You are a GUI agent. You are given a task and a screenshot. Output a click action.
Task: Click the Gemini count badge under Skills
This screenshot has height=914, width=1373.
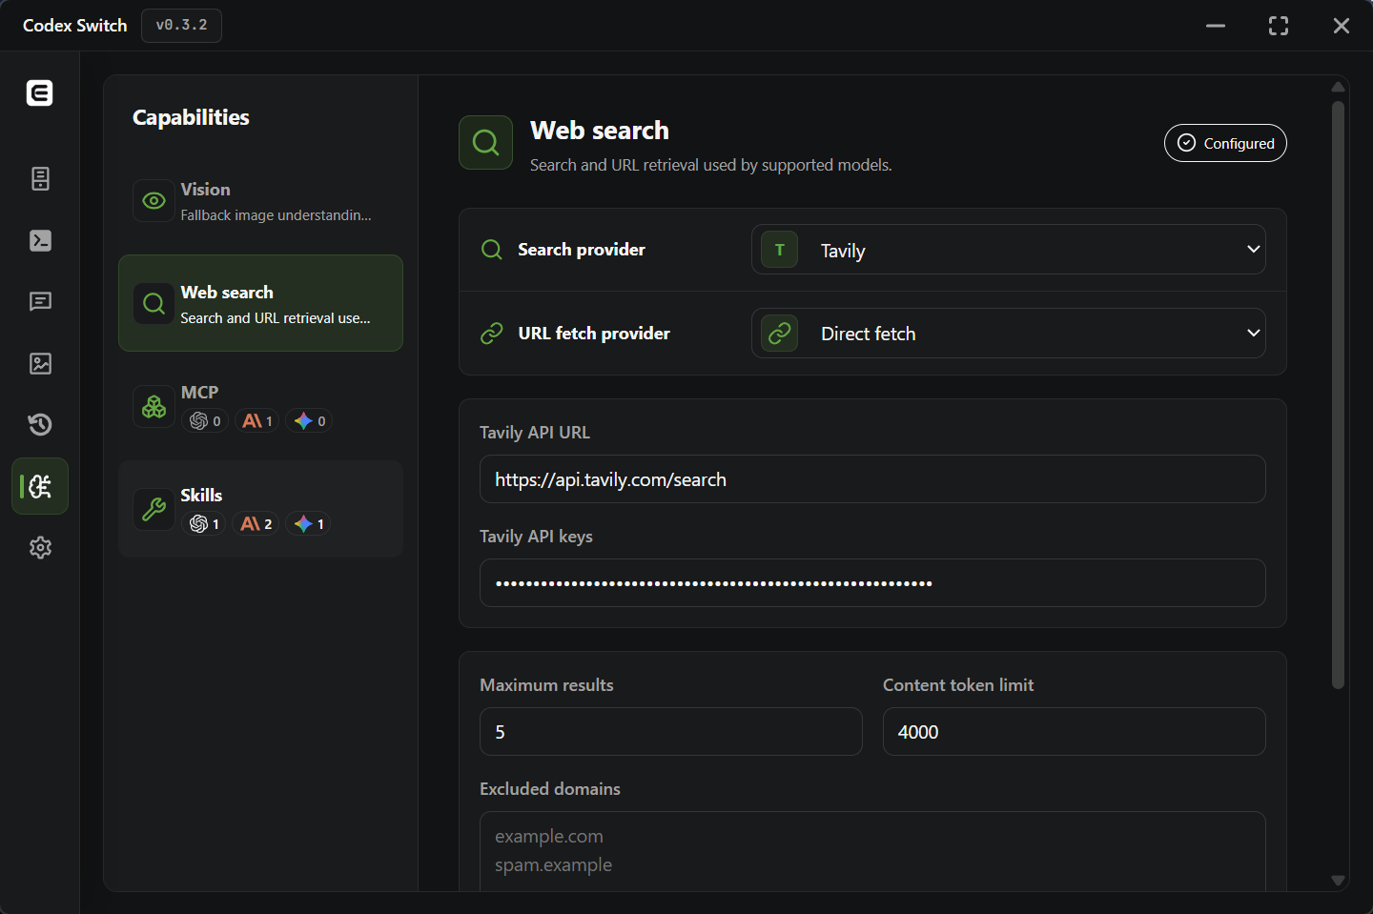[x=308, y=523]
